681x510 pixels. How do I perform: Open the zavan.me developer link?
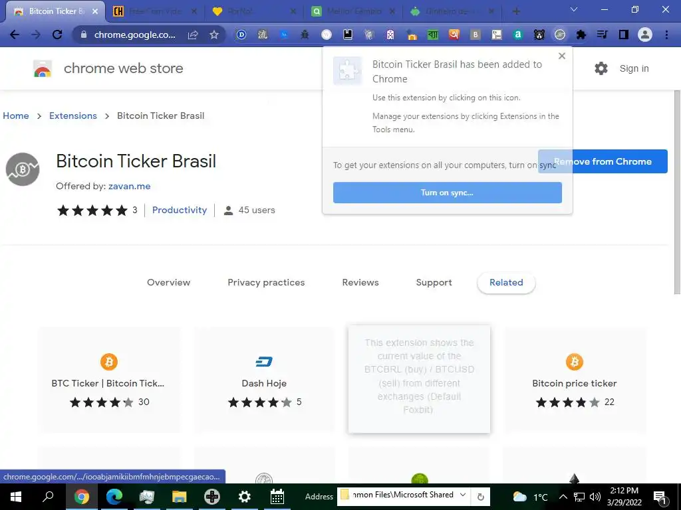tap(130, 186)
